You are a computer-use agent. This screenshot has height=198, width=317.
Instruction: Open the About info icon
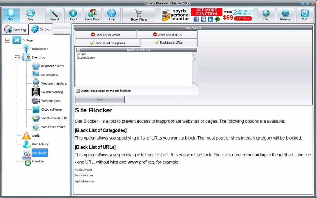pyautogui.click(x=73, y=13)
